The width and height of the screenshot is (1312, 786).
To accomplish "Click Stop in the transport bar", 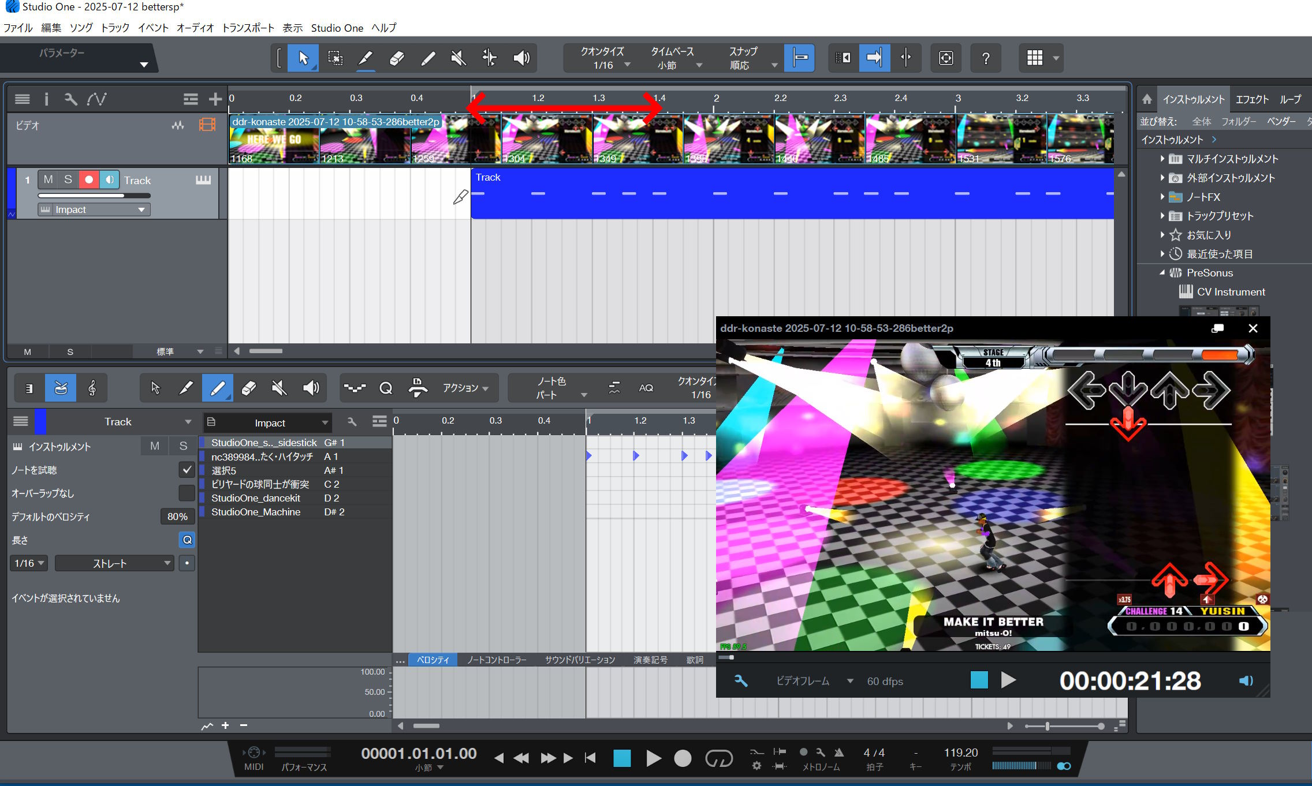I will [622, 758].
